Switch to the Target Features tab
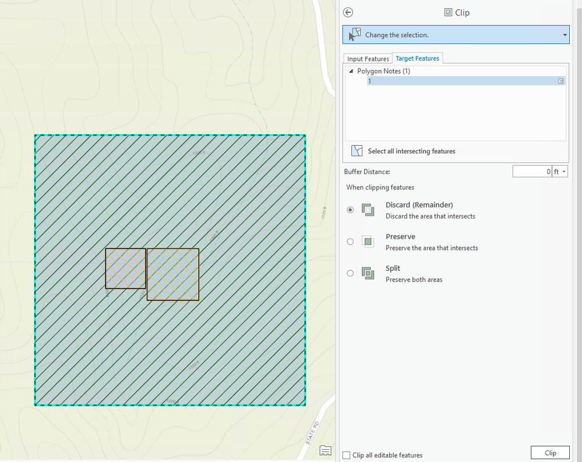Image resolution: width=582 pixels, height=462 pixels. (x=417, y=58)
